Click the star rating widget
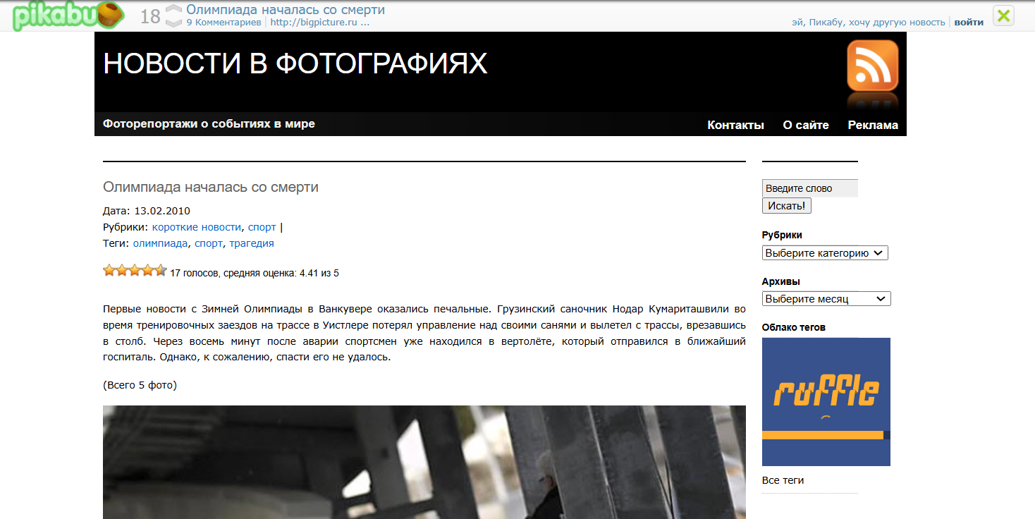Image resolution: width=1035 pixels, height=519 pixels. click(135, 271)
